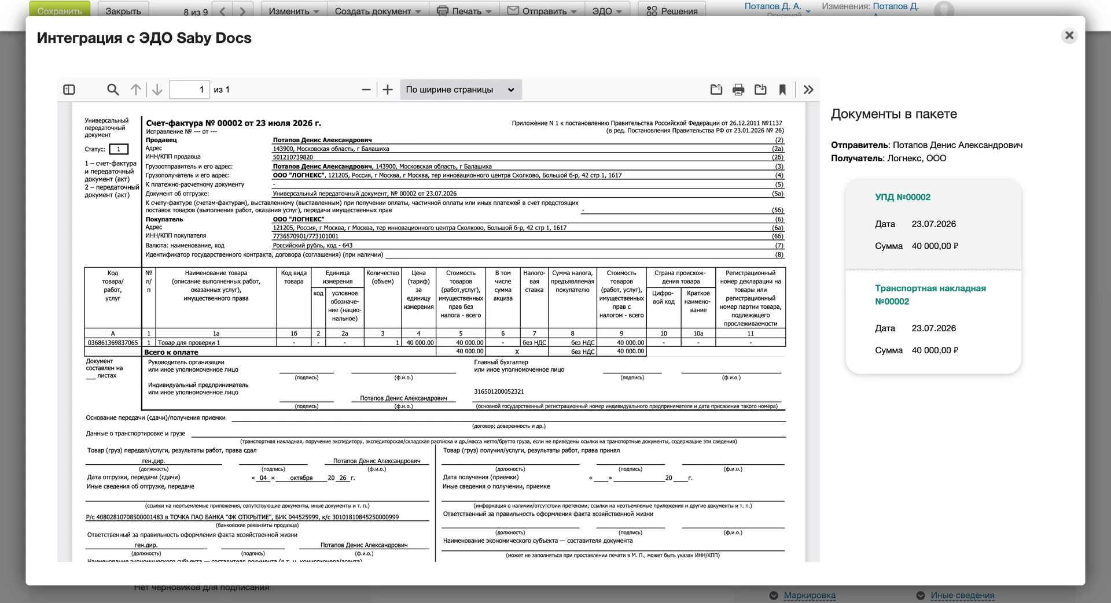This screenshot has width=1111, height=603.
Task: Open the page zoom mode dropdown
Action: click(461, 90)
